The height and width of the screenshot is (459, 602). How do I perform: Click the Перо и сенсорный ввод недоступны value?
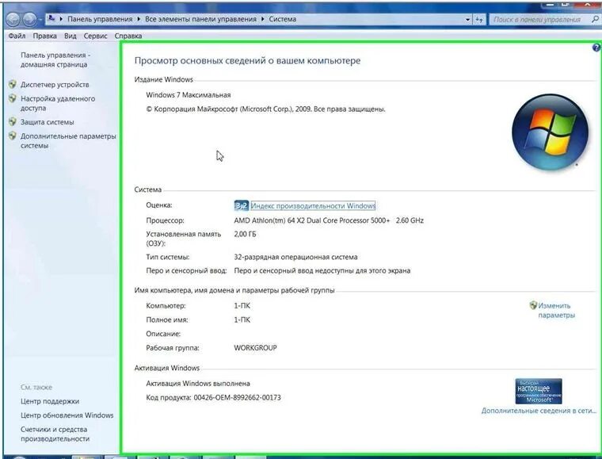click(322, 270)
